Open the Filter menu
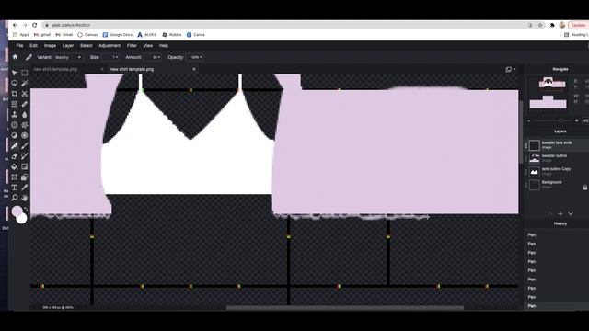Viewport: 589px width, 331px height. (x=132, y=45)
